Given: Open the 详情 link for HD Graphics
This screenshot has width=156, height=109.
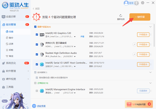Looking at the screenshot, I should (82, 37).
